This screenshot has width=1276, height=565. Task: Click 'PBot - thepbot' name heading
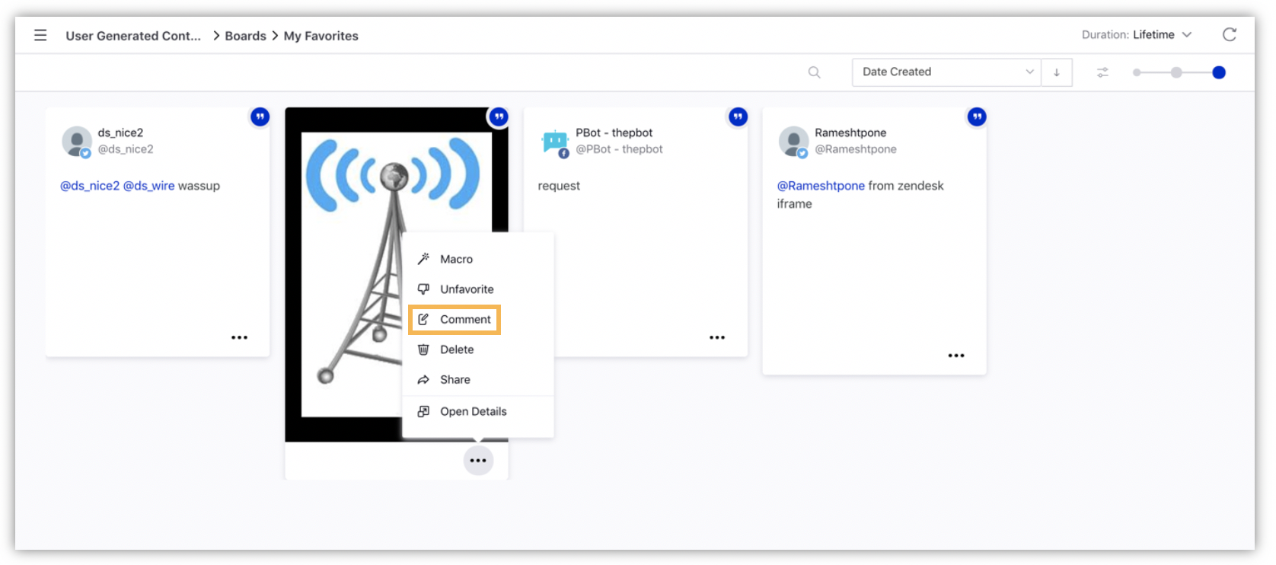(x=614, y=132)
